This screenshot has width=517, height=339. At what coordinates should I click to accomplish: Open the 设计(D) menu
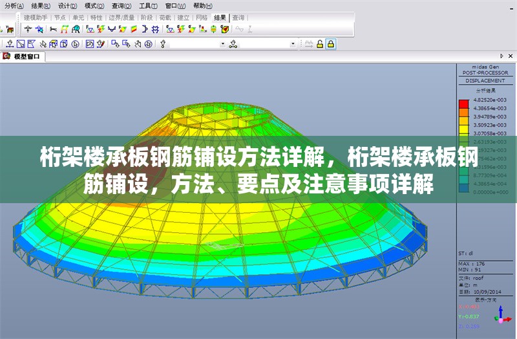68,6
